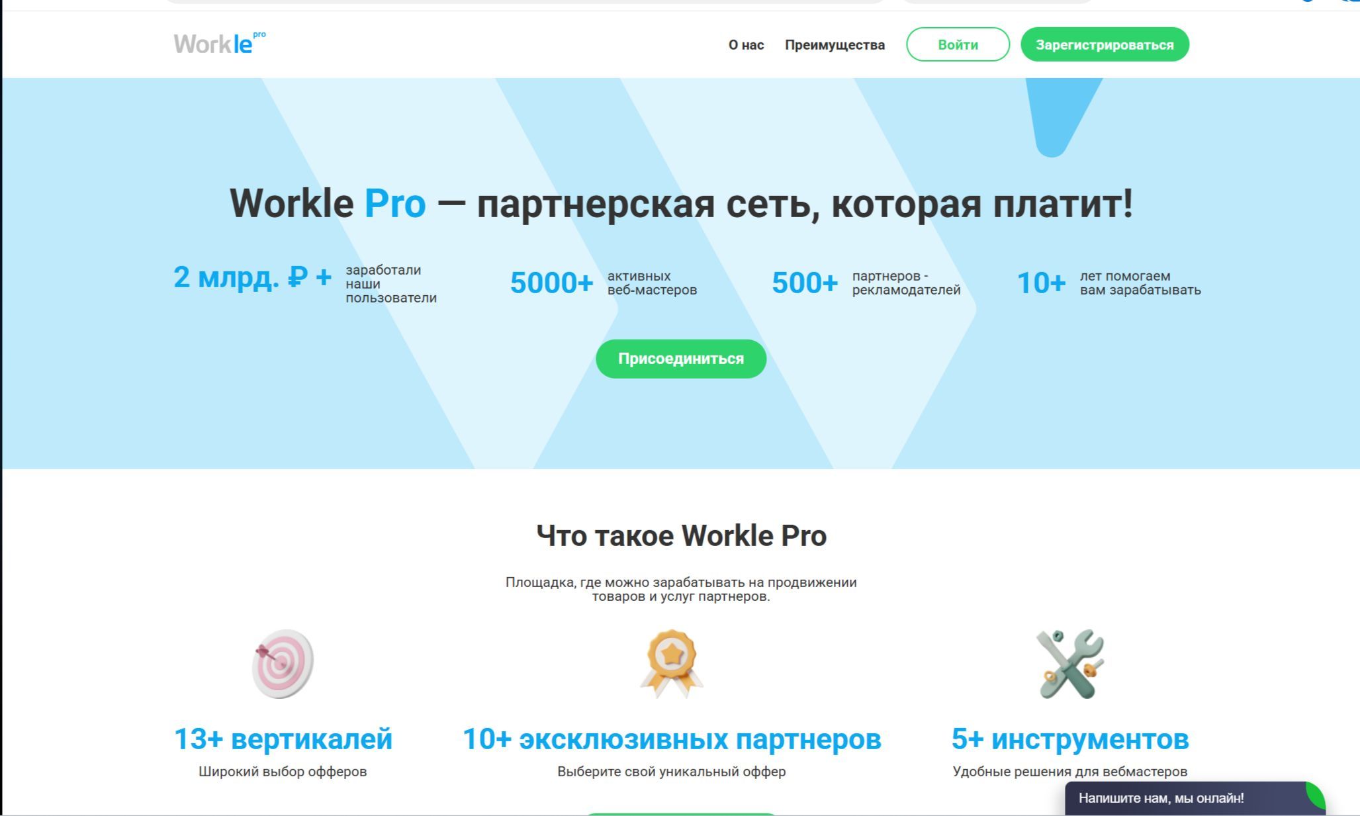This screenshot has height=816, width=1360.
Task: Click the 10+ эксклюзивных партнеров heading
Action: [x=671, y=739]
